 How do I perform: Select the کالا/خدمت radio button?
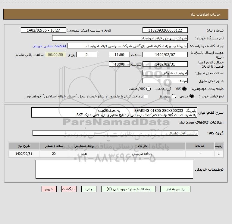(149, 89)
